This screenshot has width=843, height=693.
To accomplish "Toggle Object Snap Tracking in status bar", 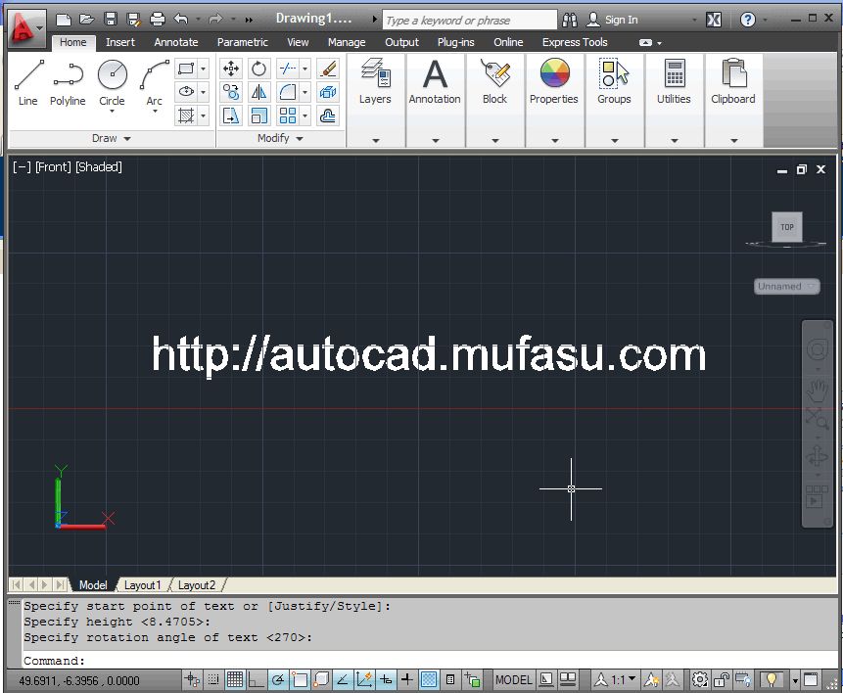I will tap(342, 679).
